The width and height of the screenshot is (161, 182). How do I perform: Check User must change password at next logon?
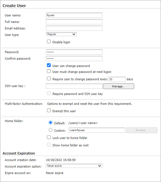49,71
